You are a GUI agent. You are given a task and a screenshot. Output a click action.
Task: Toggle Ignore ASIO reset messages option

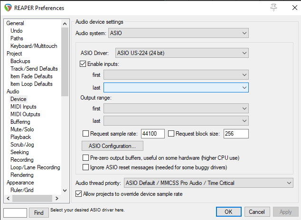click(x=86, y=167)
